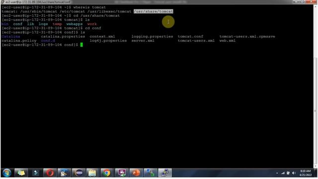This screenshot has height=179, width=318.
Task: Click 'tomcat.conf' file name
Action: (190, 36)
